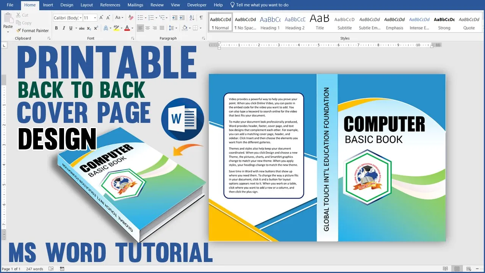The width and height of the screenshot is (485, 273).
Task: Click the Paste icon
Action: click(x=8, y=18)
